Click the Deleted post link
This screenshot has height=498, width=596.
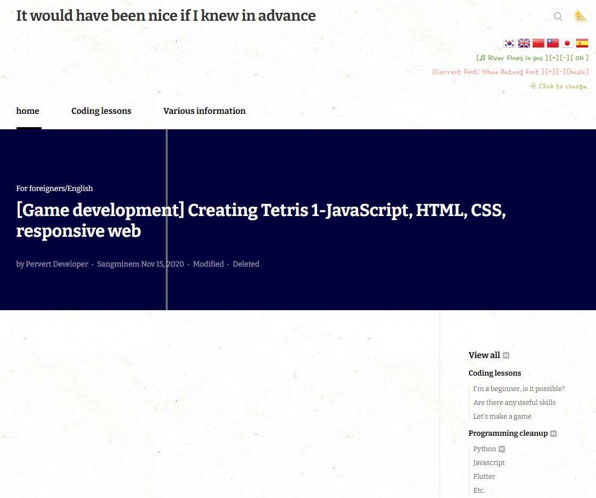click(246, 264)
